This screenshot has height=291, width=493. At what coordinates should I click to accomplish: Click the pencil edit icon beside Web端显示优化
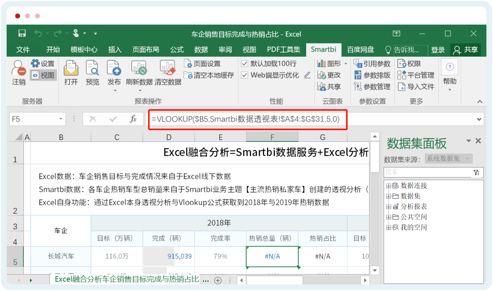(307, 75)
